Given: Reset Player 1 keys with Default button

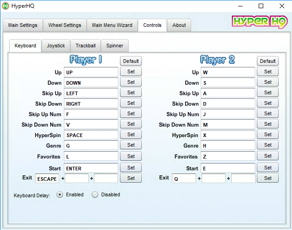Looking at the screenshot, I should coord(131,61).
